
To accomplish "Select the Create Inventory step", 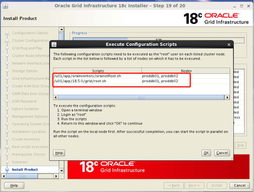I will [x=26, y=139].
